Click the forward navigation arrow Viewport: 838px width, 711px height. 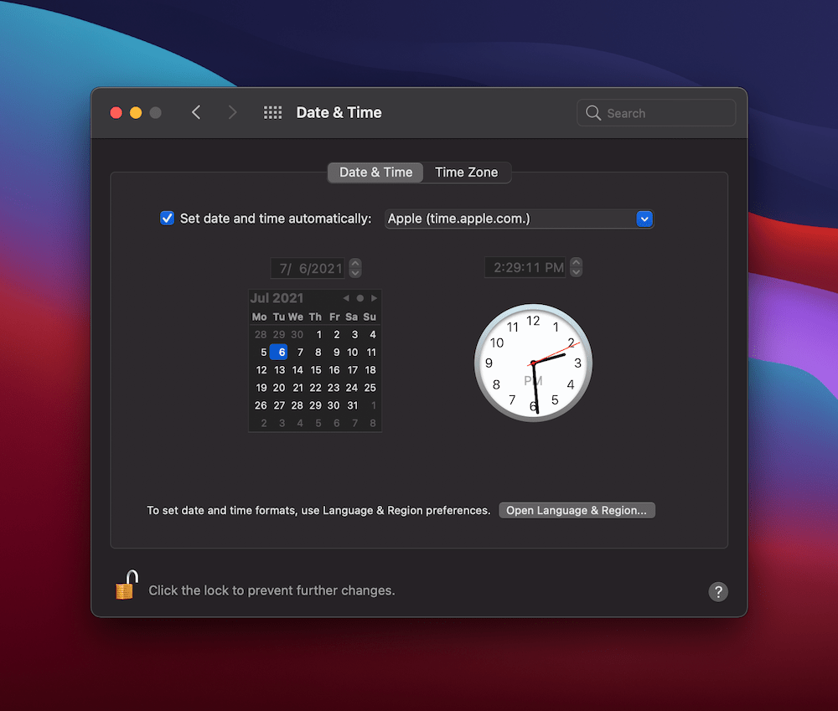232,111
